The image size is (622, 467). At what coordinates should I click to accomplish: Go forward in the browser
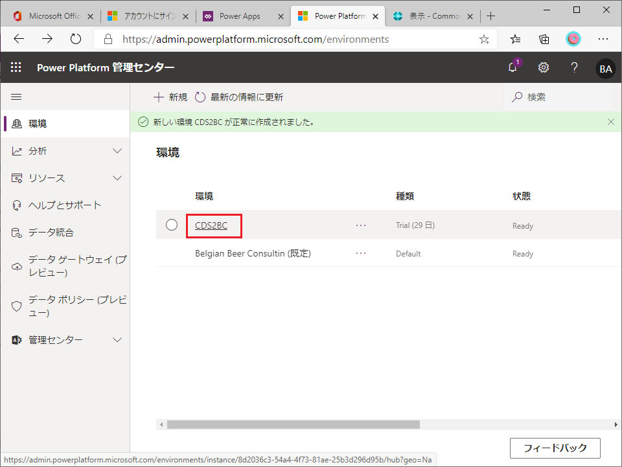[x=47, y=38]
